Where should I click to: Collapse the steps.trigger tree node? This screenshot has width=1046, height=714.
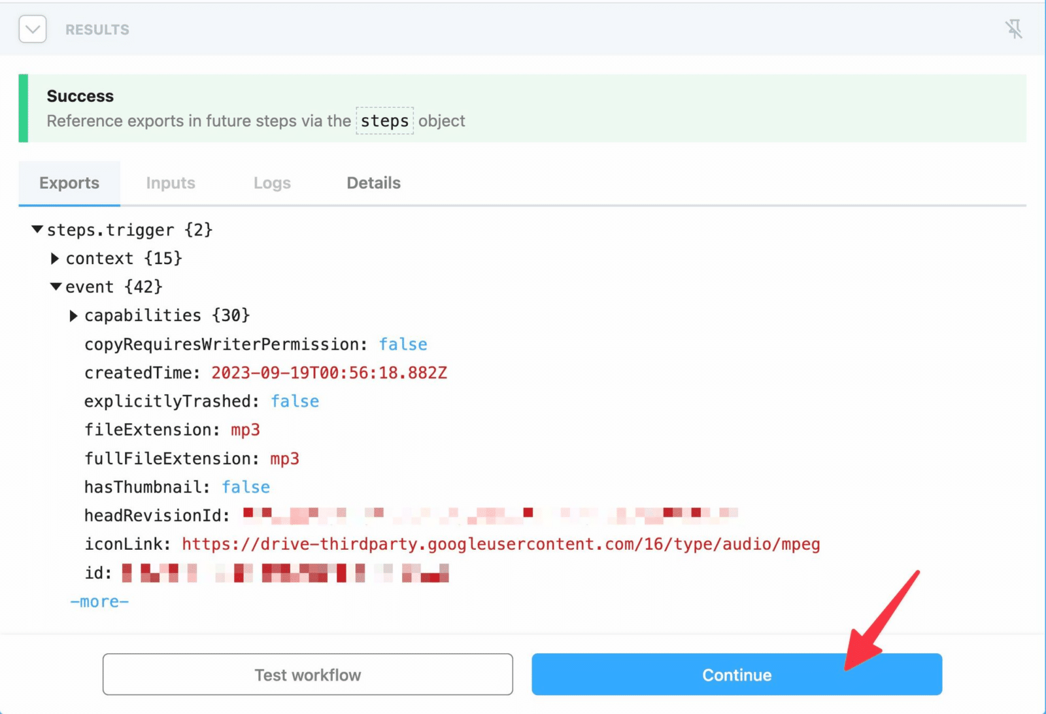coord(37,229)
